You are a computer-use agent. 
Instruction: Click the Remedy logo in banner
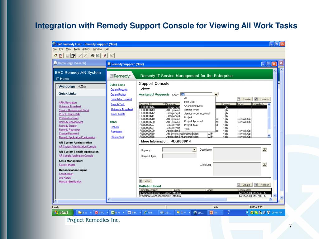pyautogui.click(x=120, y=76)
